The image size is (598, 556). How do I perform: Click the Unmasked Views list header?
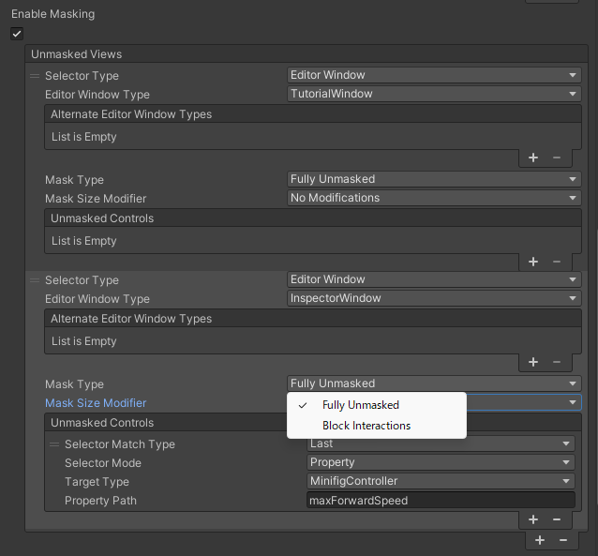click(x=306, y=54)
